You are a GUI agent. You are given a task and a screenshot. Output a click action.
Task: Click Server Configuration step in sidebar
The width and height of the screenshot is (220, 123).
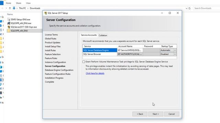[55, 66]
